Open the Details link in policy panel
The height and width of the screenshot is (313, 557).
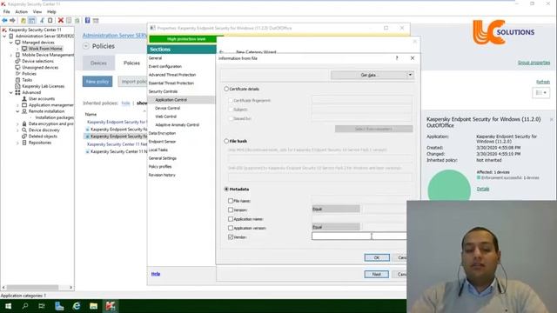[x=483, y=189]
